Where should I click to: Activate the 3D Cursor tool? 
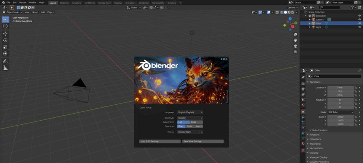(x=5, y=26)
